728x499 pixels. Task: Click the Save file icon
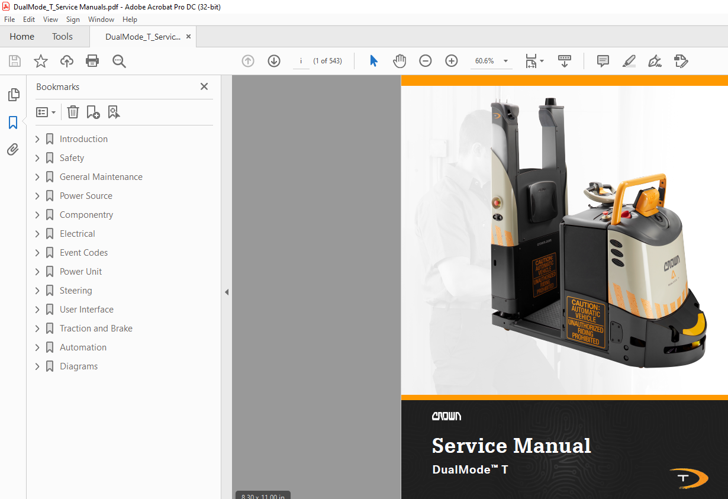(x=15, y=61)
